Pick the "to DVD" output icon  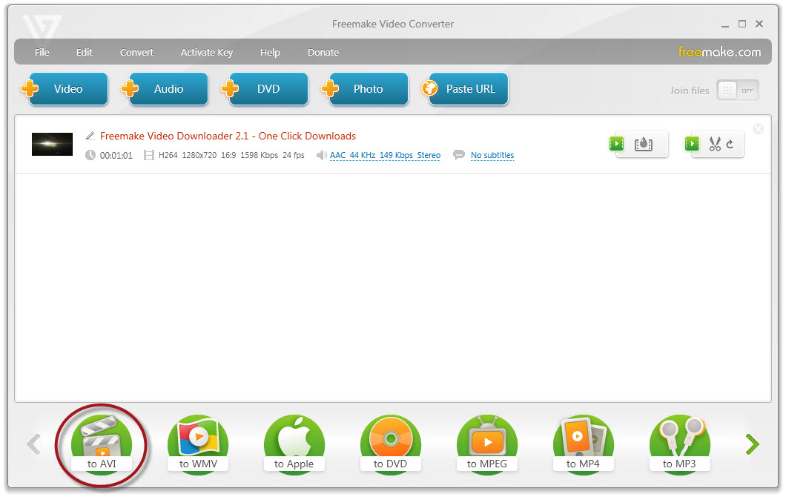391,443
